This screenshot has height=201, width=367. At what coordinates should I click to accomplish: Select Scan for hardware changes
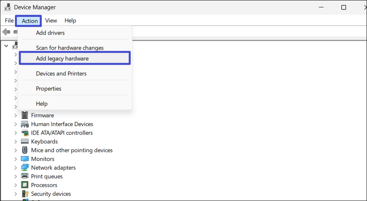pyautogui.click(x=70, y=48)
